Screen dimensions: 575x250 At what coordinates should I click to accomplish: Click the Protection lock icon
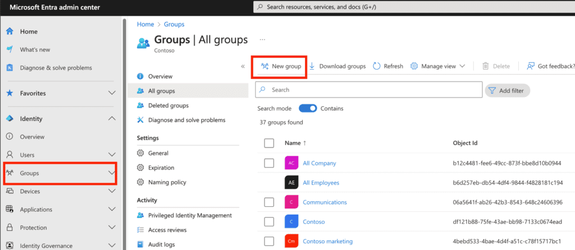10,228
